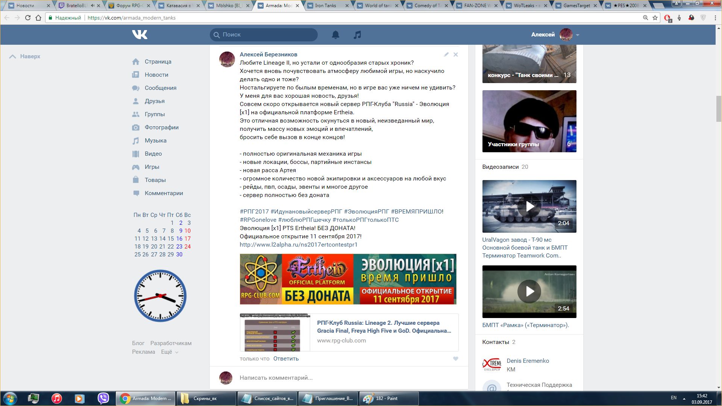The height and width of the screenshot is (406, 722).
Task: Open the Эволюция x1 banner image
Action: [x=348, y=279]
